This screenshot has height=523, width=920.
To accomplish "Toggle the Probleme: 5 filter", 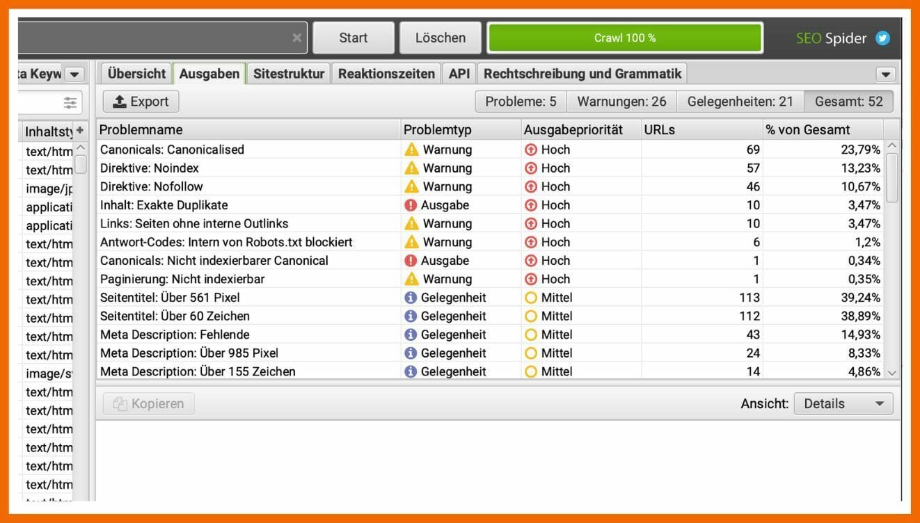I will pos(520,101).
